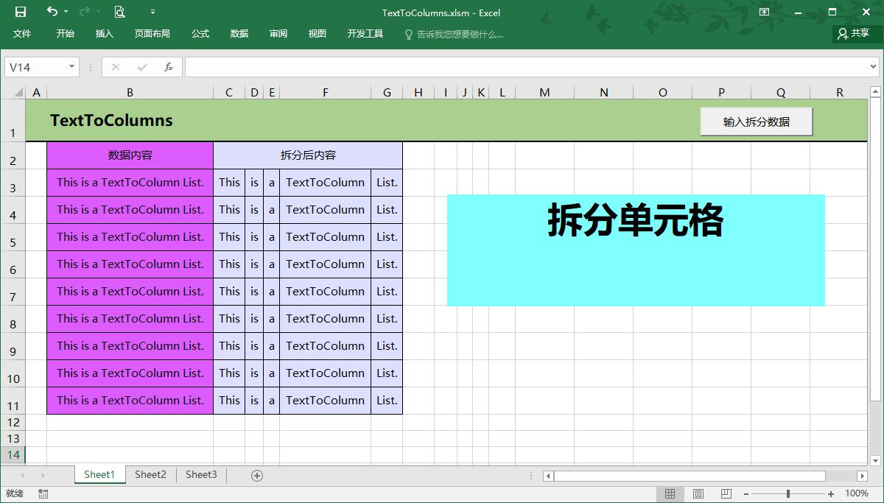Click the Insert Function fx icon
The height and width of the screenshot is (503, 884).
click(169, 66)
